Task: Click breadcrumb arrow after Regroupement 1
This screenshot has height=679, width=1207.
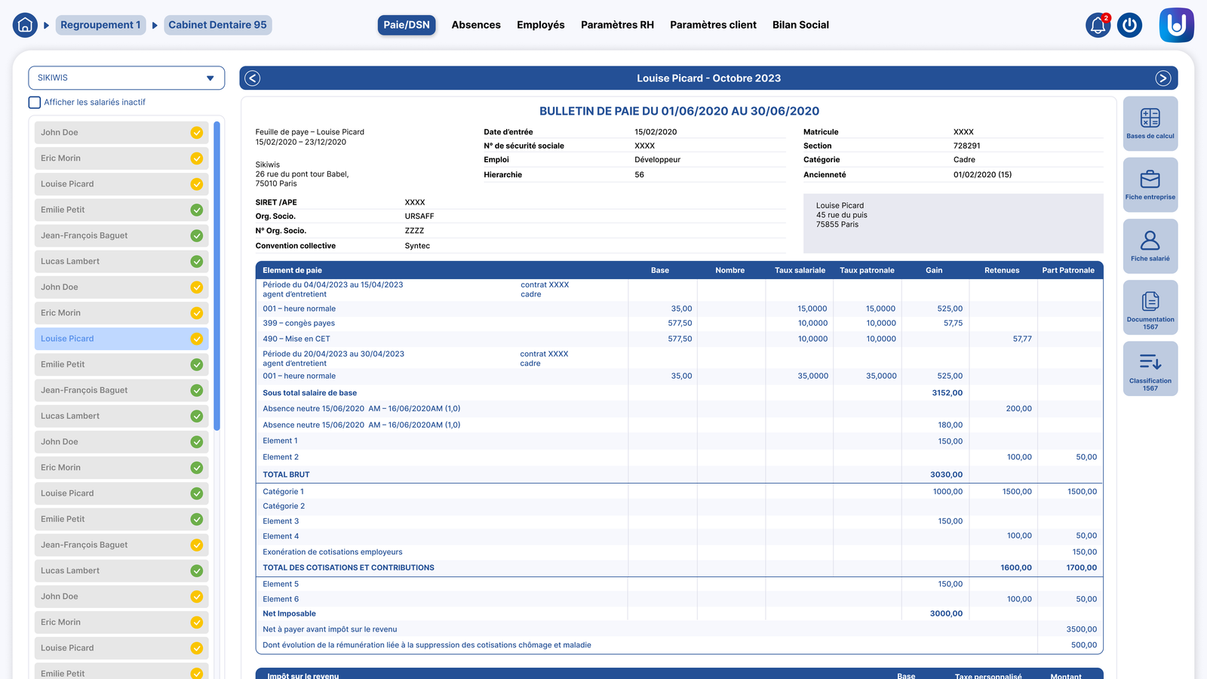Action: point(155,25)
